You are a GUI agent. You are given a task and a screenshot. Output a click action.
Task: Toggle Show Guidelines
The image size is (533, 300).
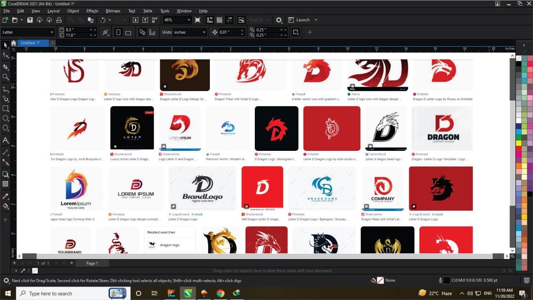pos(229,20)
